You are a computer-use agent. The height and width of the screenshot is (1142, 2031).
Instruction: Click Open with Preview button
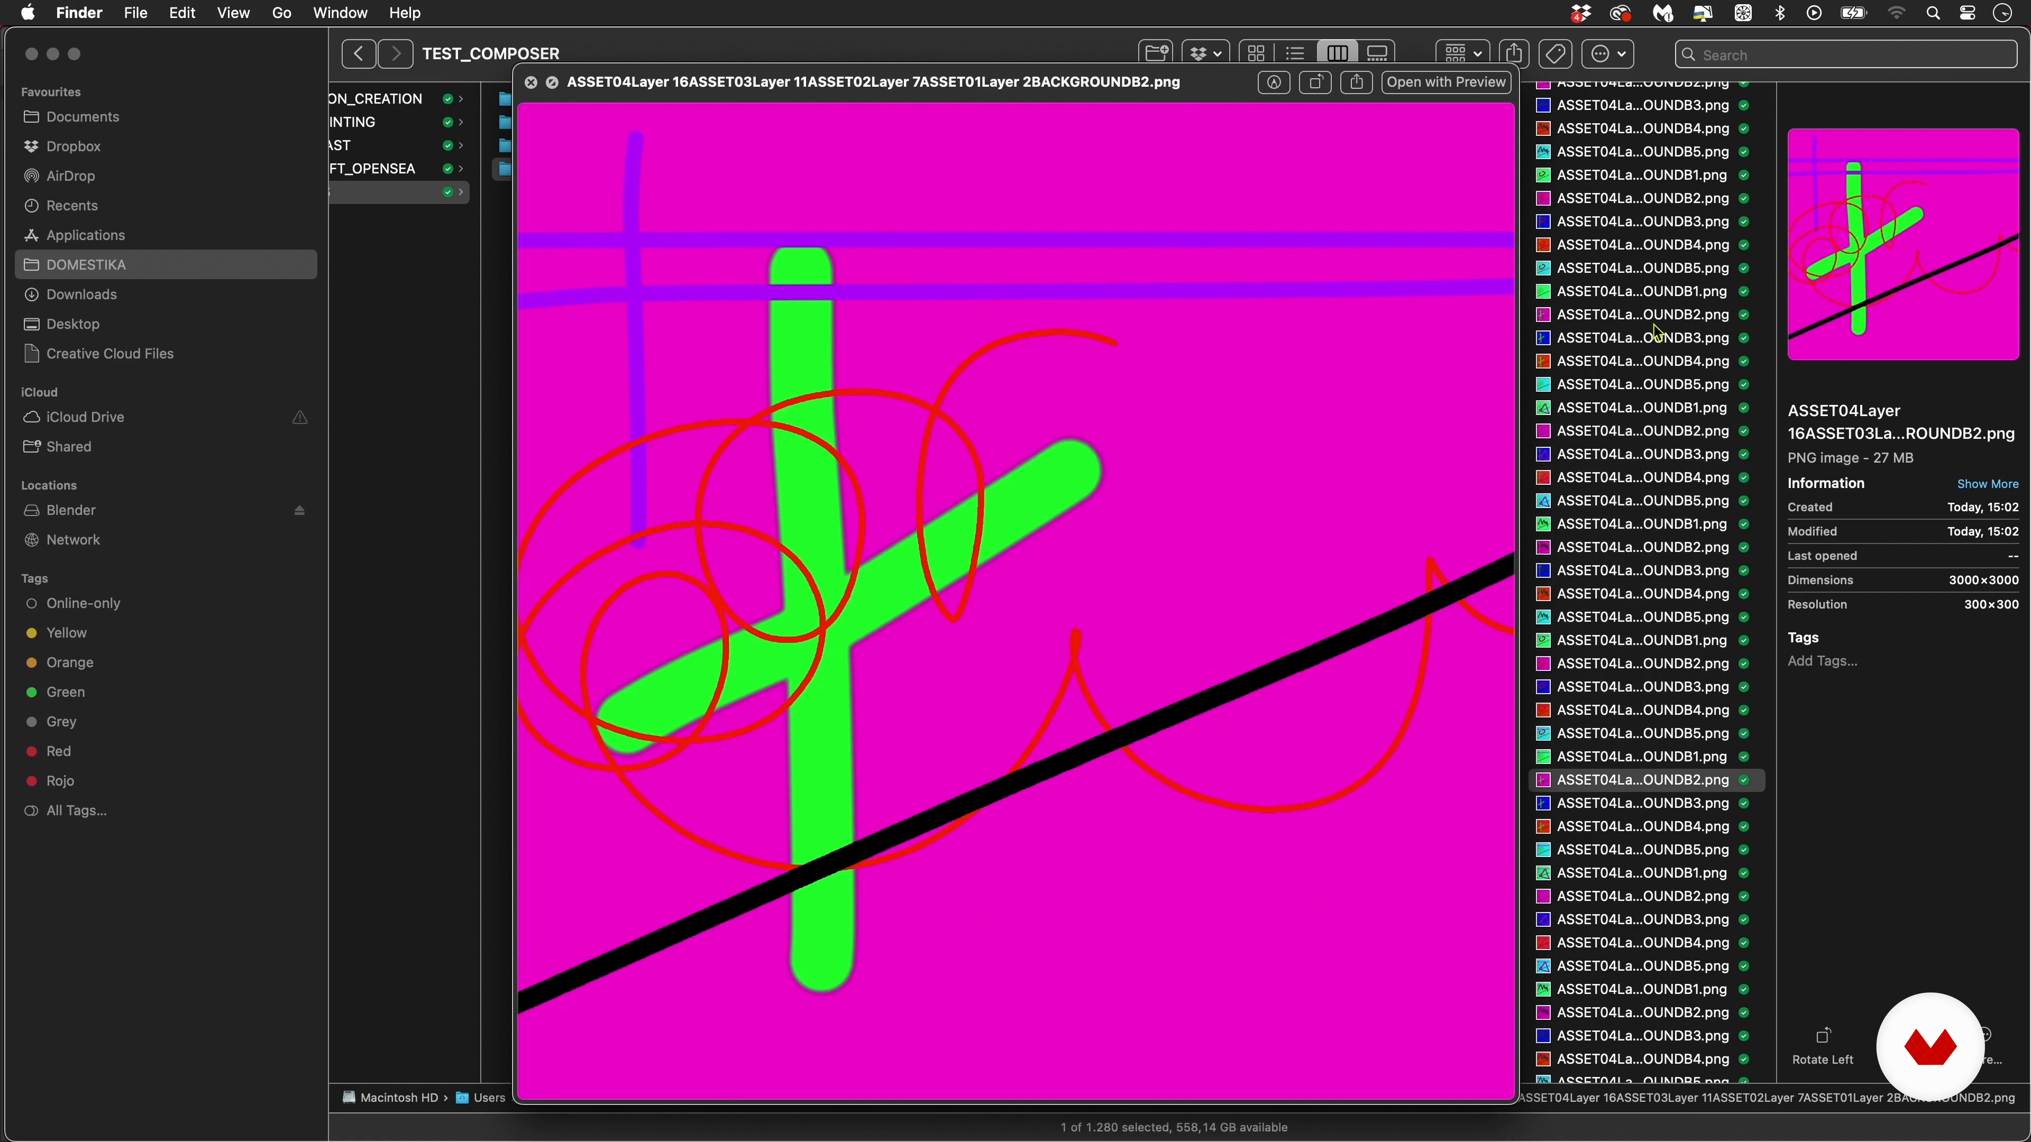(1446, 83)
